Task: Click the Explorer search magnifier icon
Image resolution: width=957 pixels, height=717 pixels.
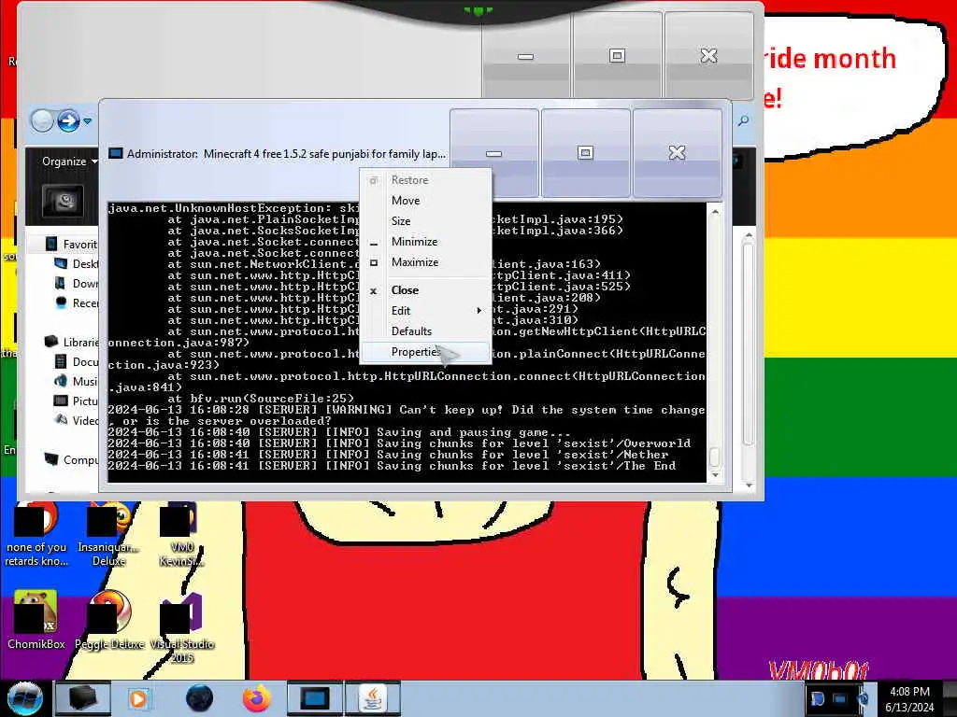Action: pyautogui.click(x=743, y=120)
